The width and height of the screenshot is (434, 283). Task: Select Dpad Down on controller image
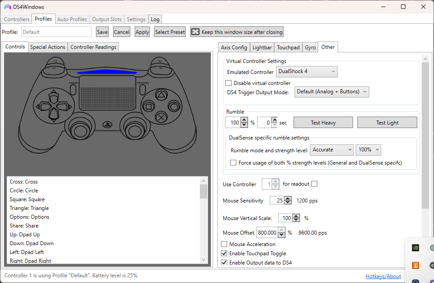pos(53,115)
